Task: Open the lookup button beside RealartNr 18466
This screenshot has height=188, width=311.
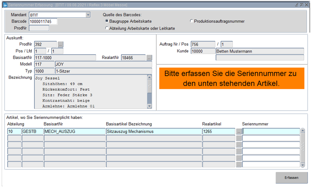Action: (x=149, y=58)
